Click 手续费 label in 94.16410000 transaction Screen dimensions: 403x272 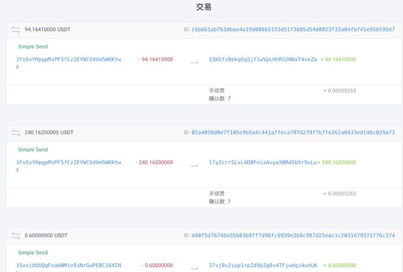[x=216, y=90]
